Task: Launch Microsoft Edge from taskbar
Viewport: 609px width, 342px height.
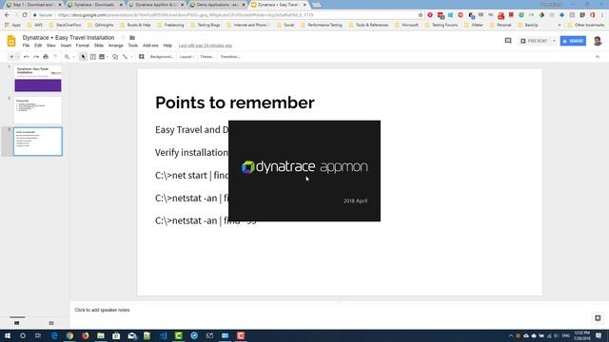Action: pos(54,335)
